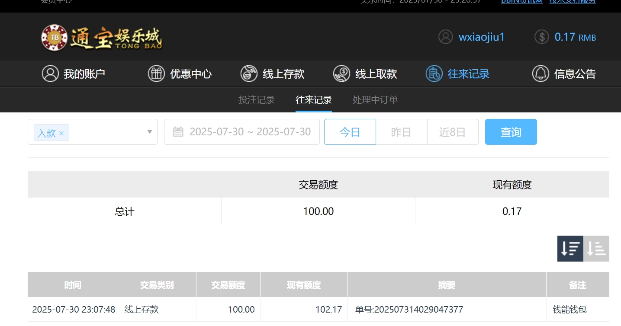Image resolution: width=621 pixels, height=326 pixels.
Task: Click the dollar coin balance icon
Action: (541, 37)
